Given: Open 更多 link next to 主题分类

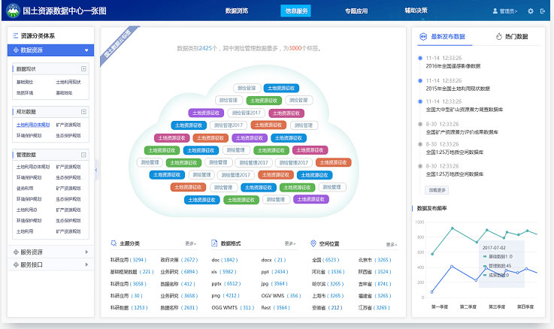Looking at the screenshot, I should point(192,244).
